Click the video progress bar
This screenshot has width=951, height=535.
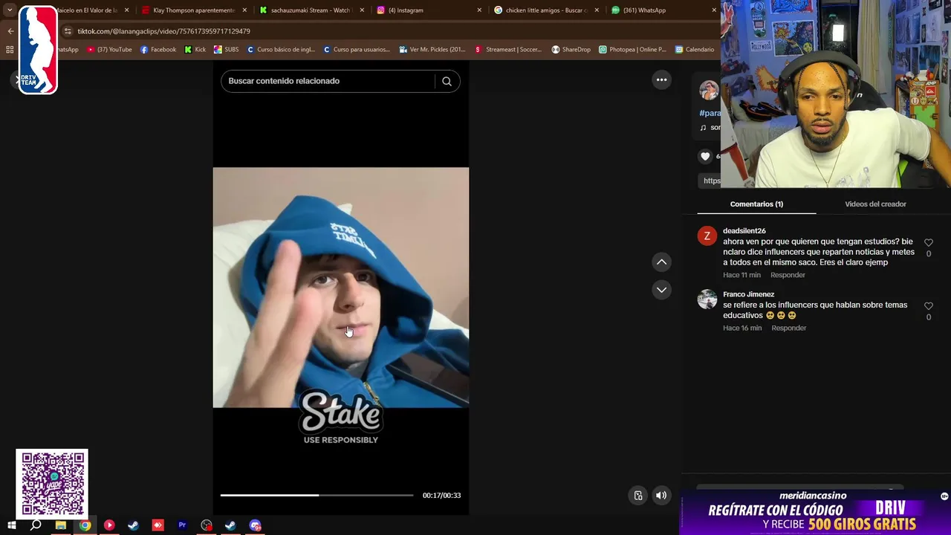(x=317, y=495)
